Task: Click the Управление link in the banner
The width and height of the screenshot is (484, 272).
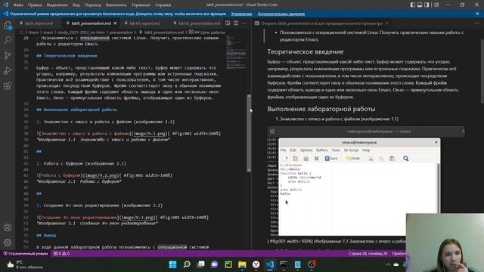Action: [x=241, y=14]
